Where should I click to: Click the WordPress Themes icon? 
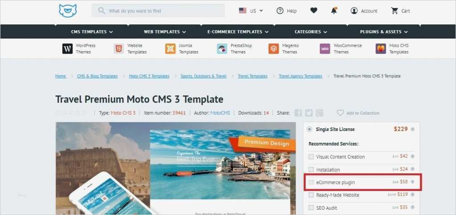click(68, 49)
